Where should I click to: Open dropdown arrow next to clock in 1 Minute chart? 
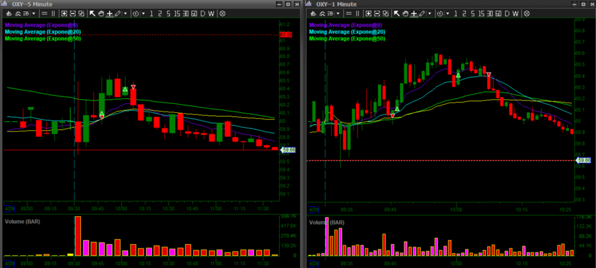pyautogui.click(x=448, y=13)
